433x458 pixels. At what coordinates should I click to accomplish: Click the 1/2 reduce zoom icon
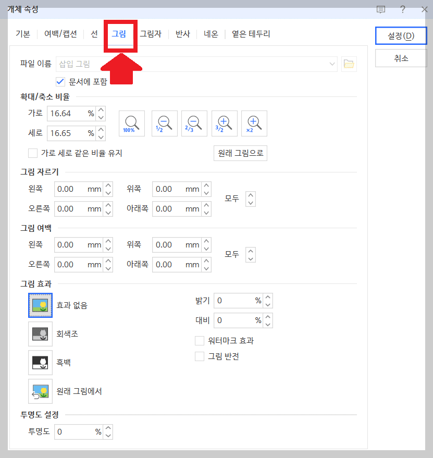pyautogui.click(x=162, y=123)
